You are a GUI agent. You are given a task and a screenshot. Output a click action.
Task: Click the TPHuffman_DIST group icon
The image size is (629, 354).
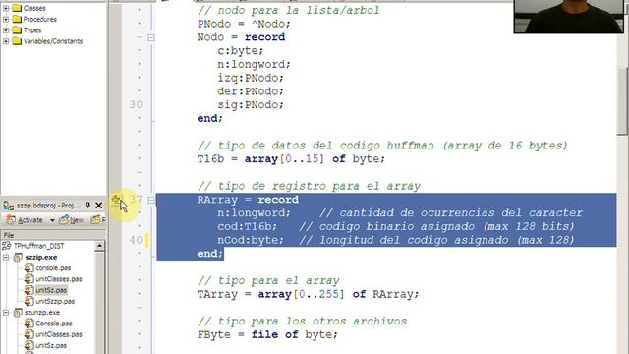[7, 246]
